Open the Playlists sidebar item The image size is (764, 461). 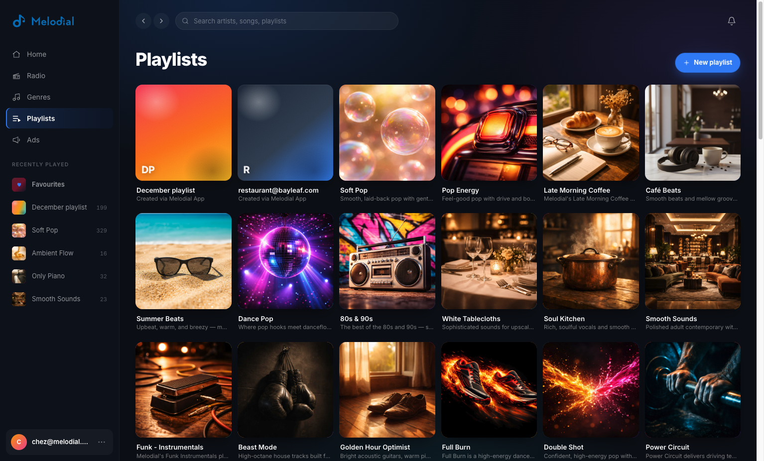[60, 118]
